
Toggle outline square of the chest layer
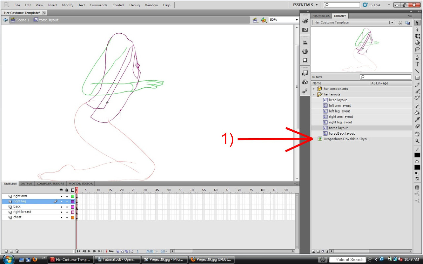tap(73, 217)
